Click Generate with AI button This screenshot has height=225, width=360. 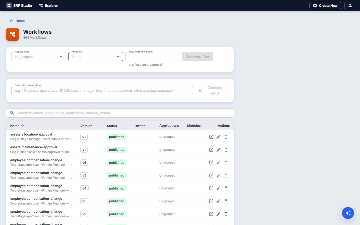click(210, 90)
